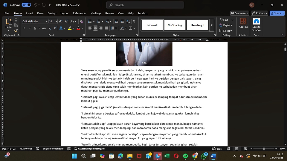The height and width of the screenshot is (161, 287).
Task: Apply strikethrough formatting
Action: tap(44, 28)
